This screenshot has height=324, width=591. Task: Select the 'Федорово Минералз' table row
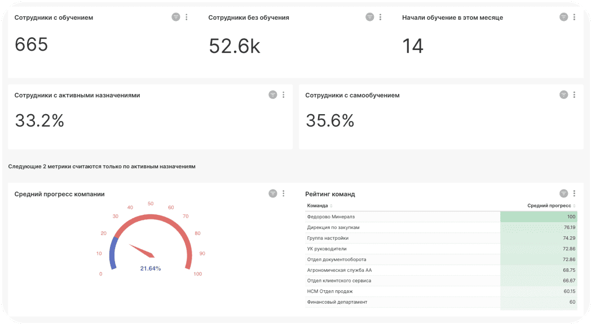click(441, 217)
